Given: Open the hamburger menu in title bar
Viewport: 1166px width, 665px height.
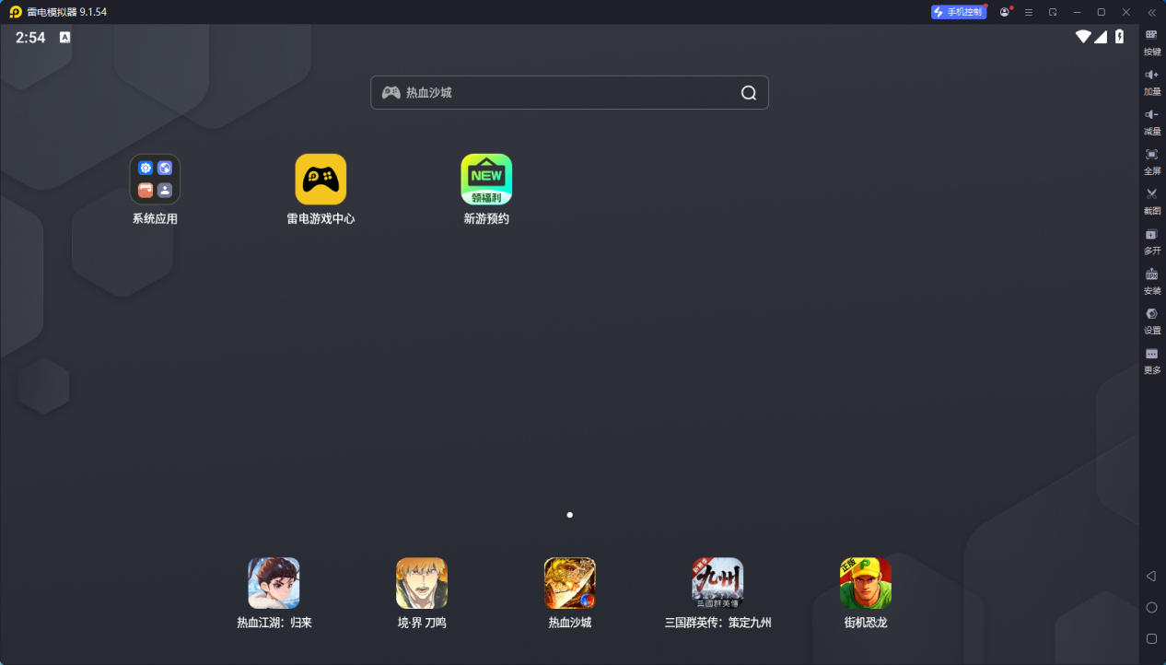Looking at the screenshot, I should pyautogui.click(x=1029, y=12).
